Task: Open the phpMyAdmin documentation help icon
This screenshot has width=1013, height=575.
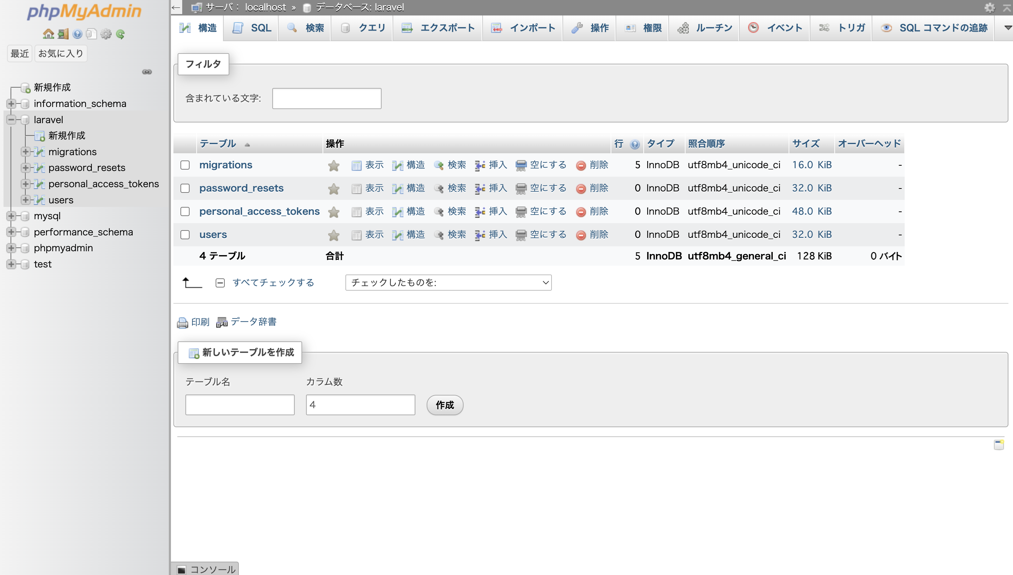Action: tap(77, 34)
